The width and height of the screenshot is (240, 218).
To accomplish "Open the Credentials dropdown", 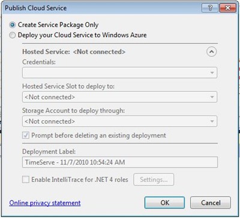I will [x=119, y=73].
